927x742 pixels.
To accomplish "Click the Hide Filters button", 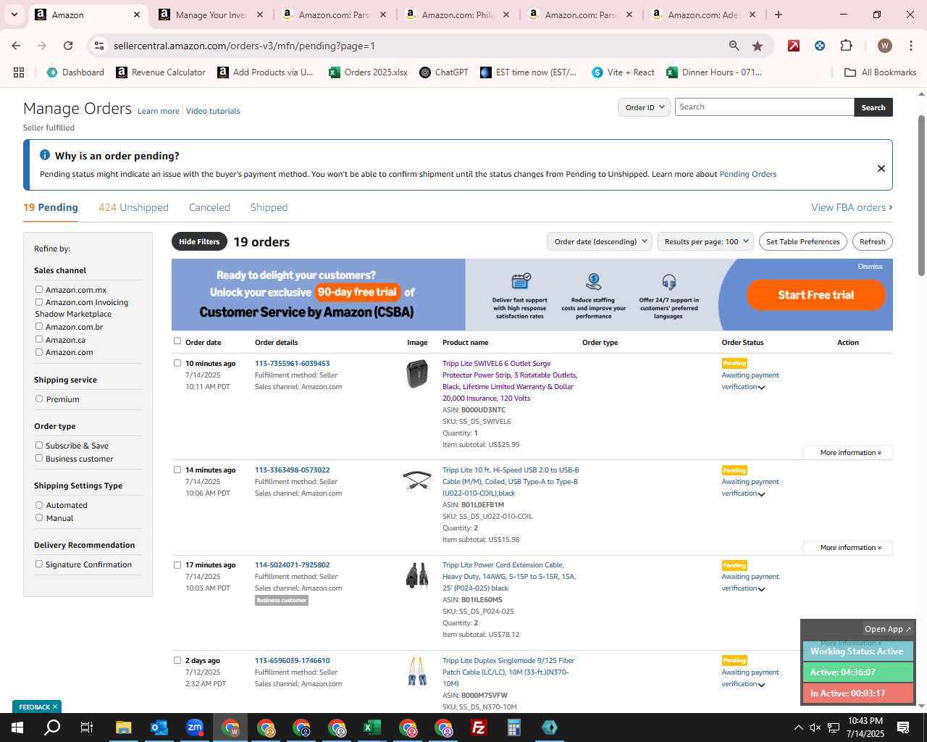I will pyautogui.click(x=199, y=241).
